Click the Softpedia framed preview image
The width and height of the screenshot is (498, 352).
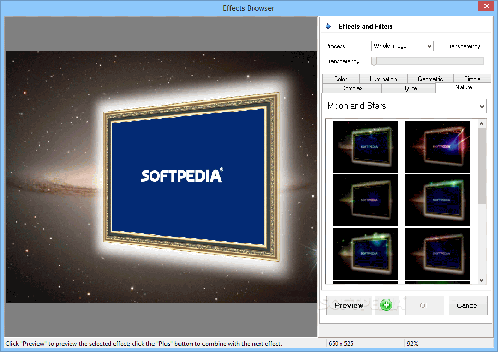point(161,177)
